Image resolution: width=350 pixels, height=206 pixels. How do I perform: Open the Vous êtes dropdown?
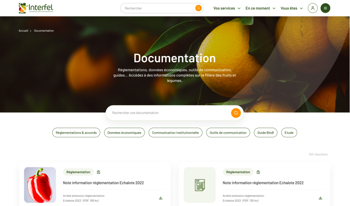(x=292, y=8)
